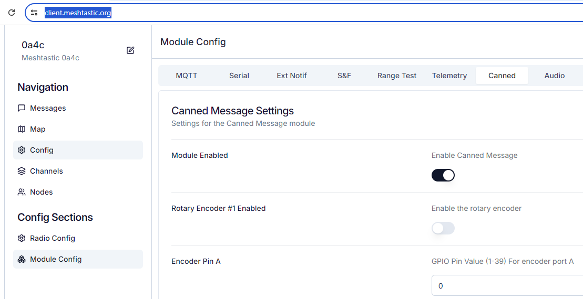Go to the S&F tab
The width and height of the screenshot is (583, 299).
[x=344, y=76]
